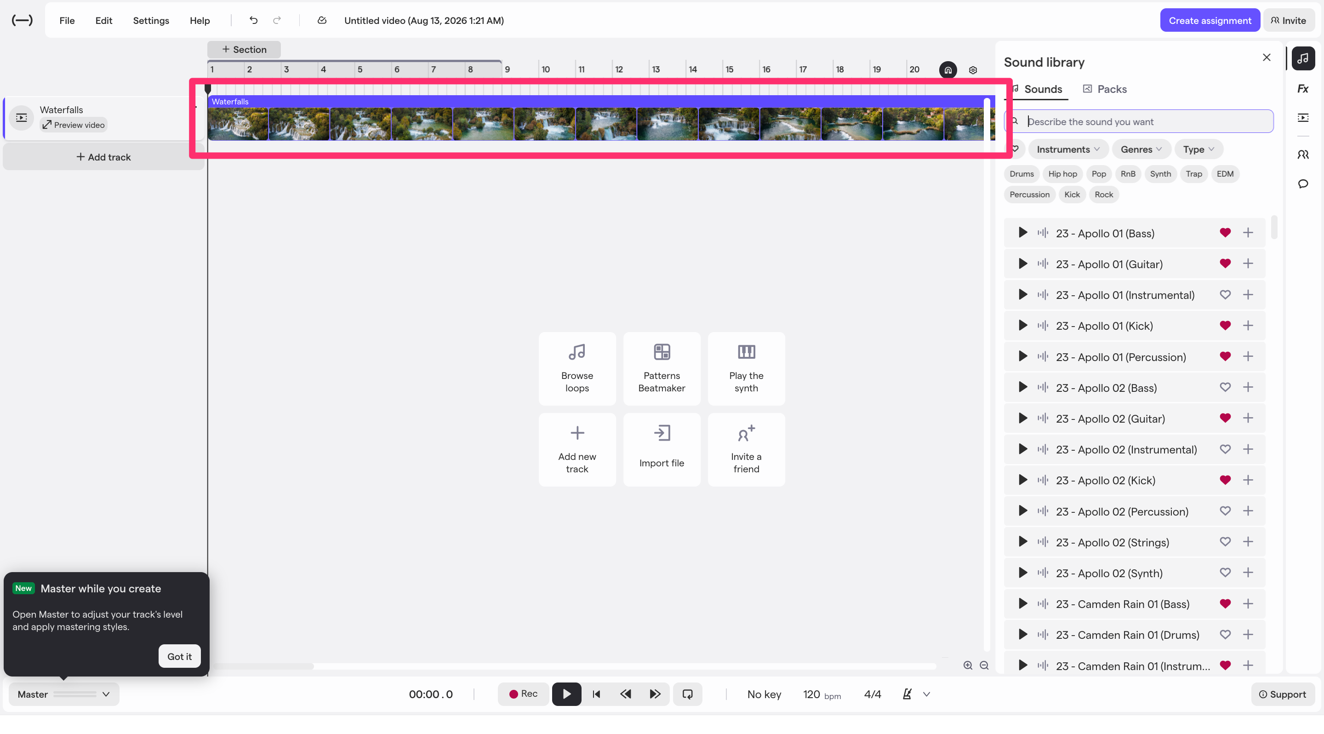This screenshot has width=1324, height=734.
Task: Dismiss the mastering tip with Got it
Action: 179,656
